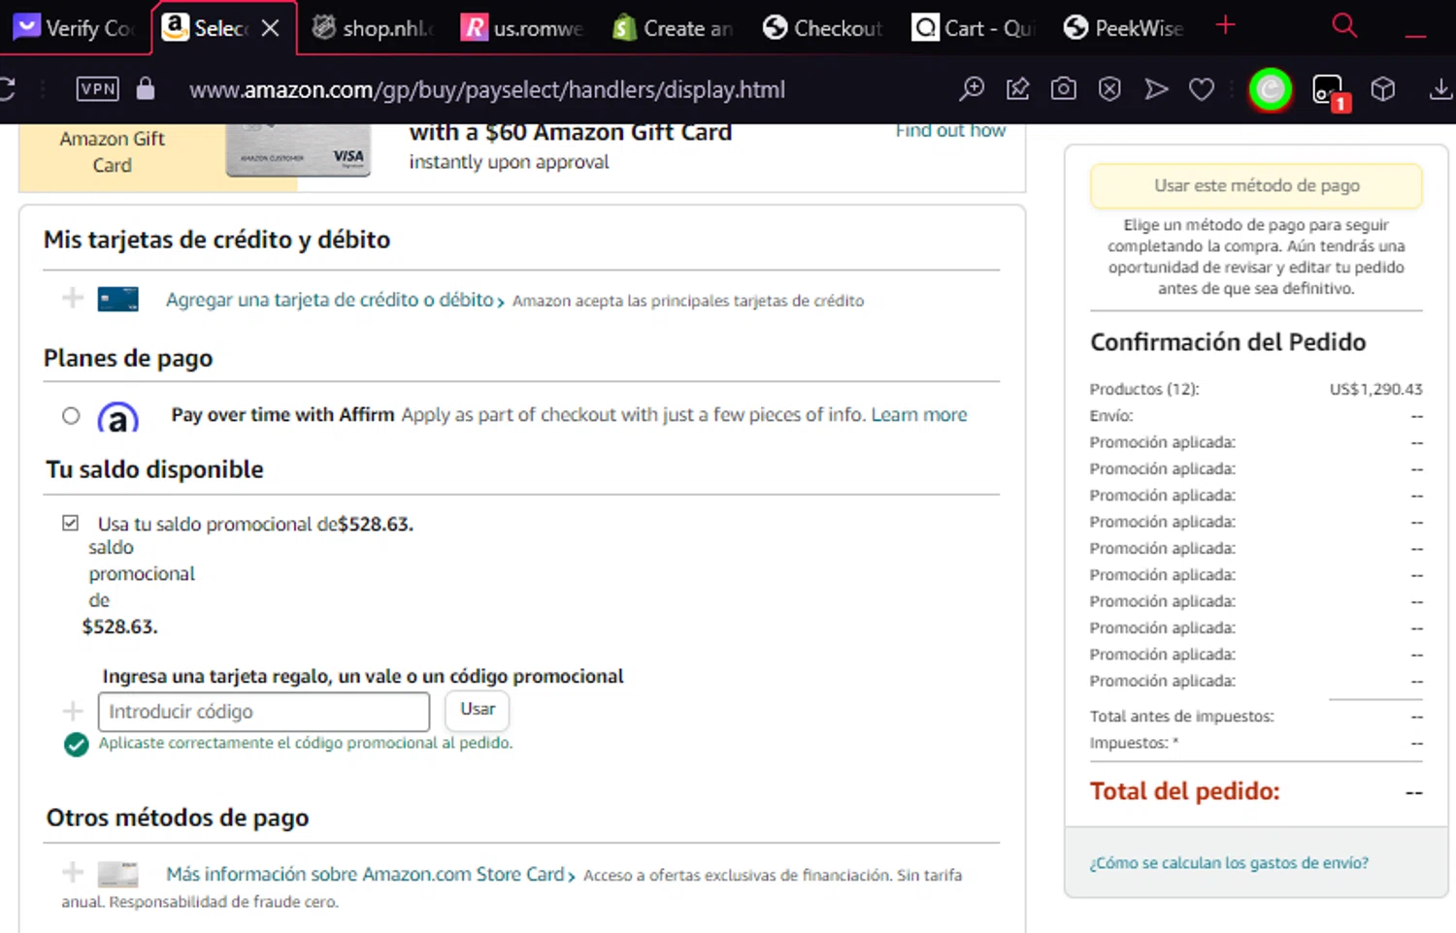Open extension icon with red 1 badge
Viewport: 1456px width, 933px height.
[1329, 91]
